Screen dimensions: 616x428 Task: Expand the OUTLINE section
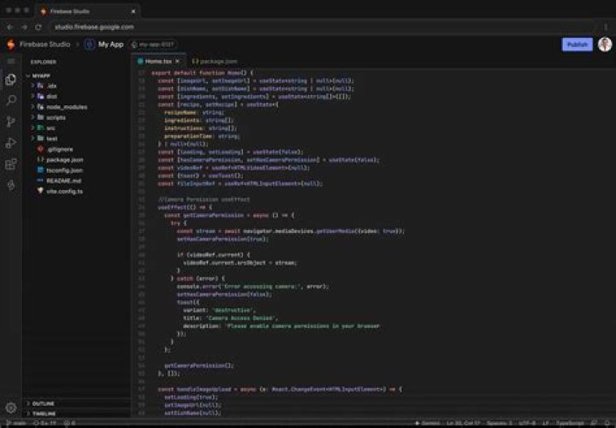click(x=44, y=403)
